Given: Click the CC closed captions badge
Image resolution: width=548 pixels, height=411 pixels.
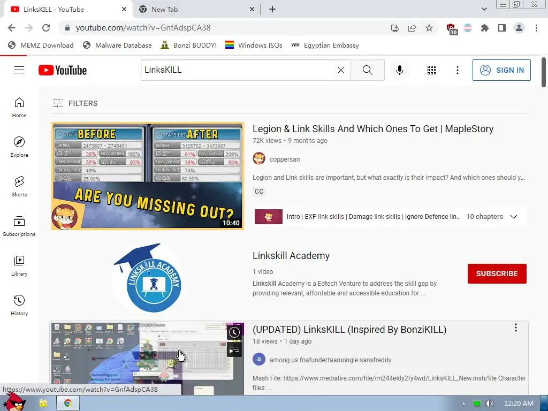Looking at the screenshot, I should tap(259, 192).
